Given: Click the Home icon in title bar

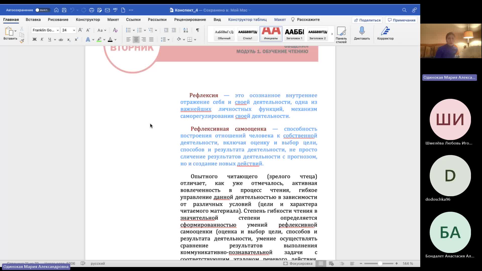Looking at the screenshot, I should (56, 10).
